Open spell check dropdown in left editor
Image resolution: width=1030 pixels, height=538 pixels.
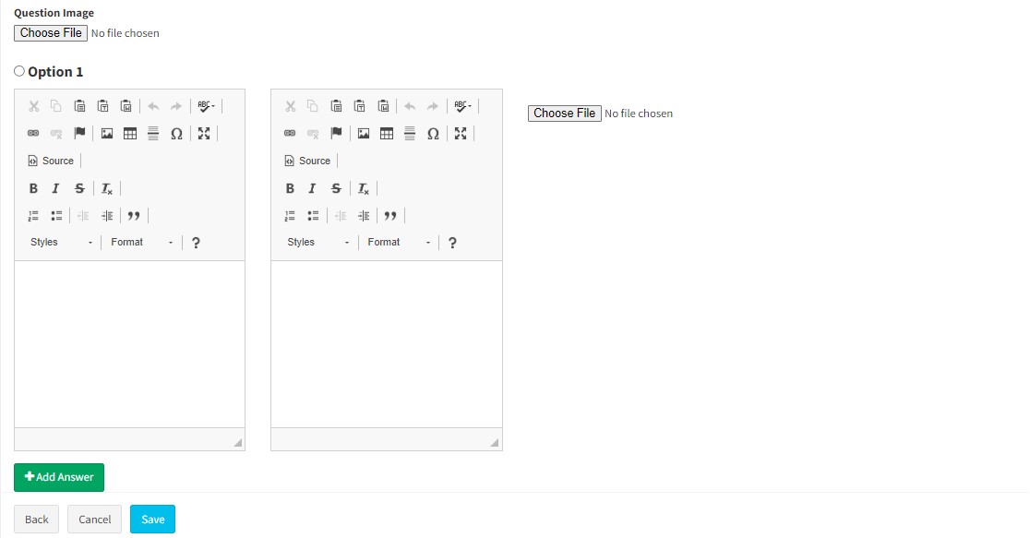click(x=206, y=106)
